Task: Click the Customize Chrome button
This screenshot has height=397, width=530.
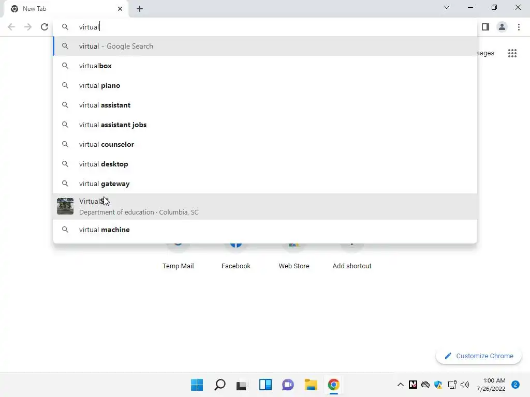Action: (x=479, y=356)
